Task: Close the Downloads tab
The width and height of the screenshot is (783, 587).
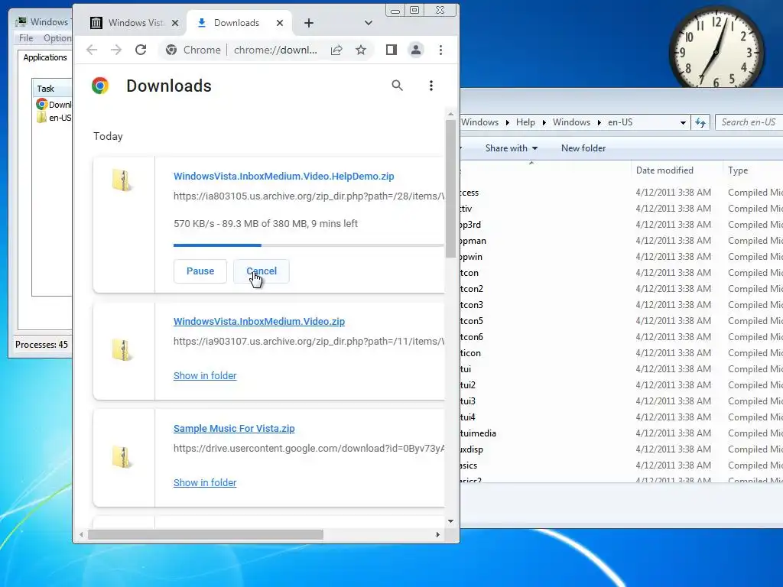Action: click(280, 23)
